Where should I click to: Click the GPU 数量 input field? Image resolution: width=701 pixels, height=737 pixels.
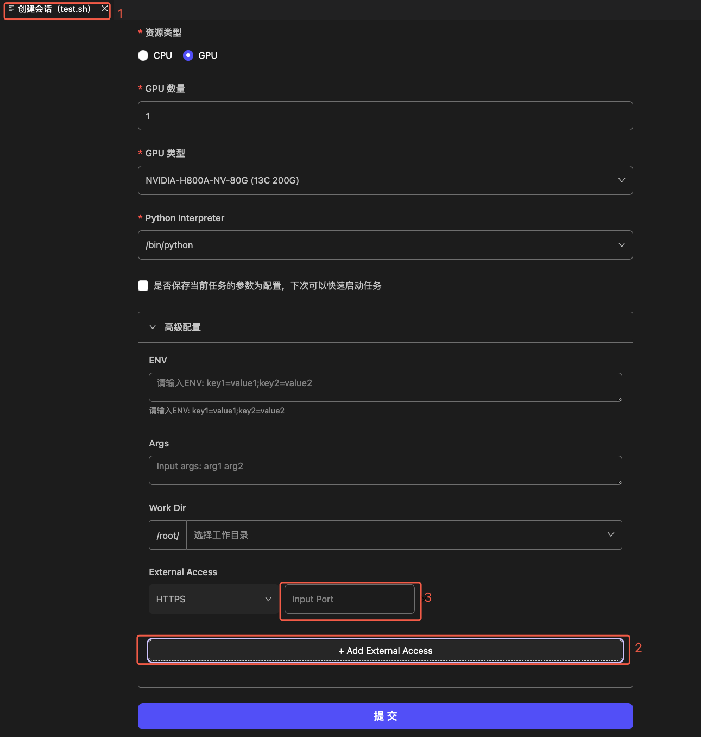(385, 116)
